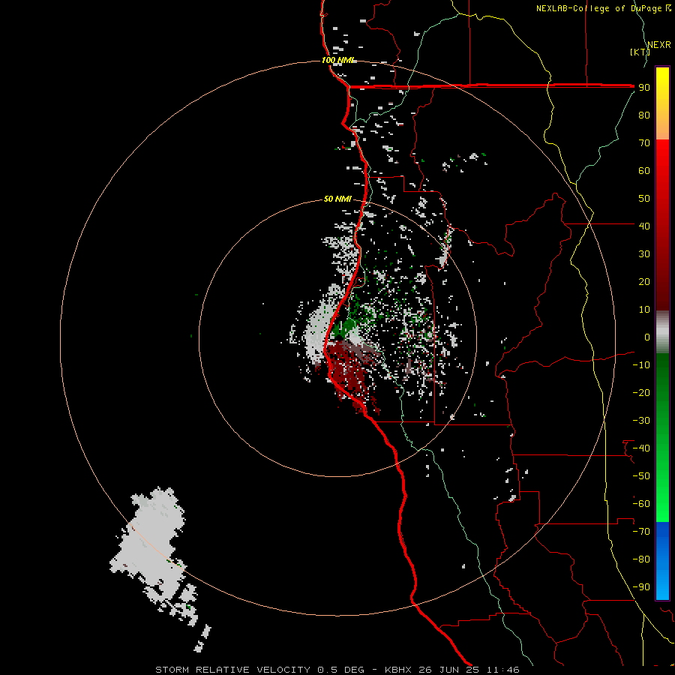The width and height of the screenshot is (675, 675).
Task: Click the -30 value on velocity scale
Action: pyautogui.click(x=641, y=421)
